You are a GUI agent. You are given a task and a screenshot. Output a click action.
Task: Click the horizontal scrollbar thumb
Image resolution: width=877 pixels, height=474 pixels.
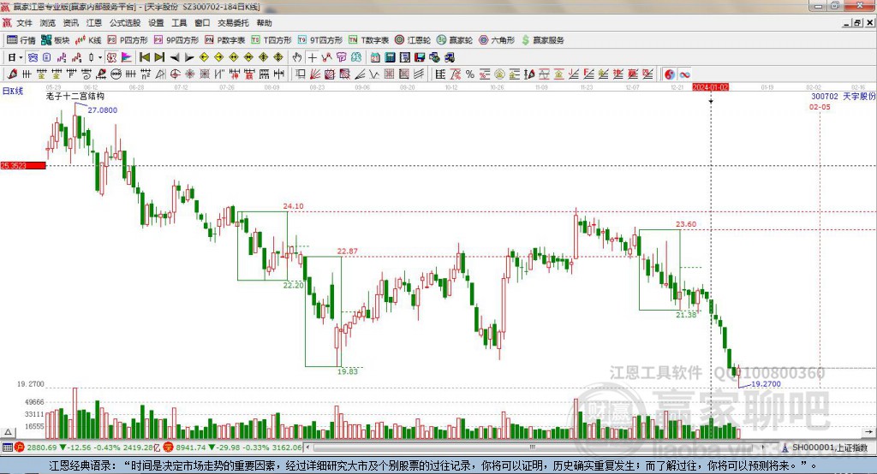(533, 447)
